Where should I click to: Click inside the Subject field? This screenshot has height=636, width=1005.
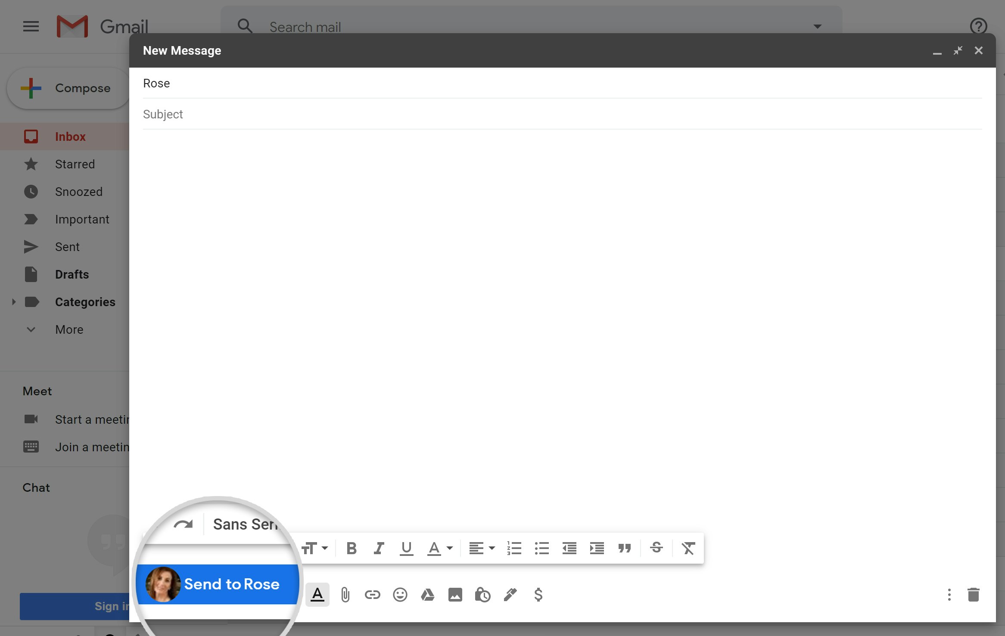(x=302, y=114)
